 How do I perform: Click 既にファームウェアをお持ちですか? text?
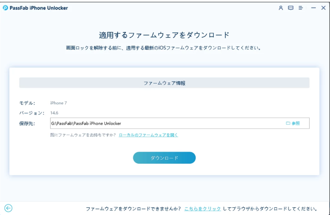(x=83, y=135)
